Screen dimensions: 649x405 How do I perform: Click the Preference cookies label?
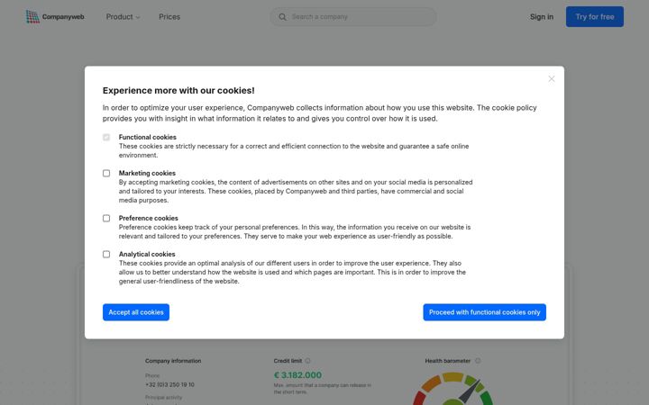[x=148, y=218]
